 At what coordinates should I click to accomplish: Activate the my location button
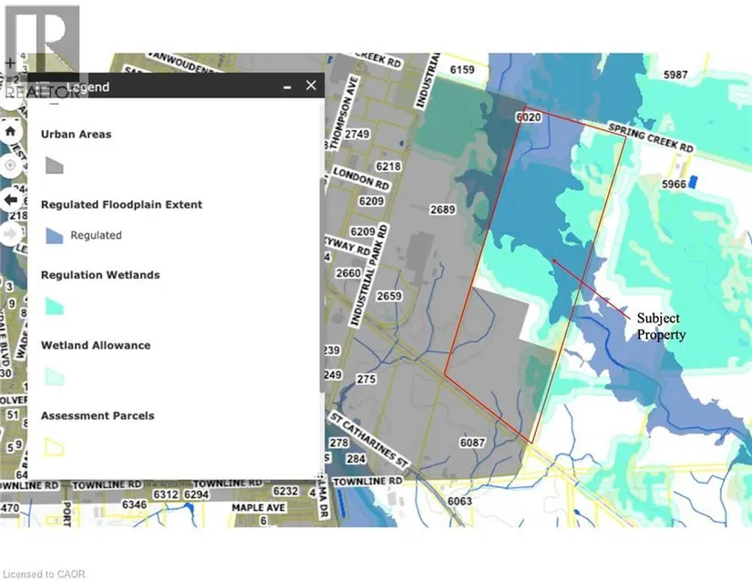(10, 166)
